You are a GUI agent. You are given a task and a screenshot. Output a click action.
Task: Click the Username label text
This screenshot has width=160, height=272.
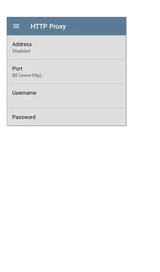coord(24,93)
